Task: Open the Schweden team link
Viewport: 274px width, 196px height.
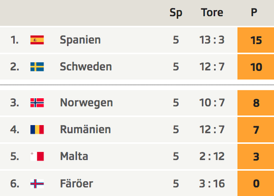Action: point(86,67)
